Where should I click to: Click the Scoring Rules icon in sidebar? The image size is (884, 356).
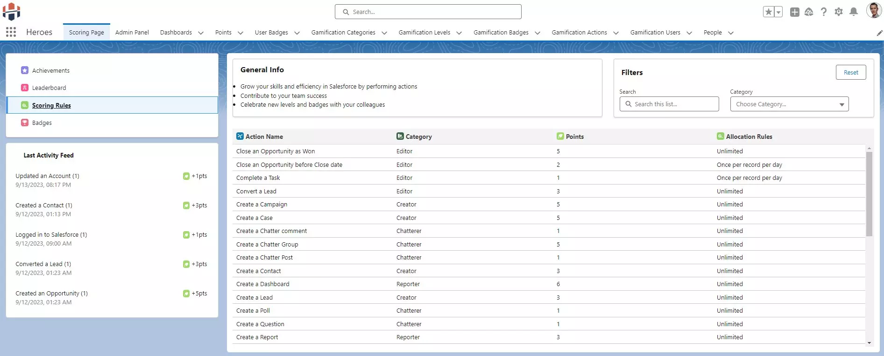[25, 105]
